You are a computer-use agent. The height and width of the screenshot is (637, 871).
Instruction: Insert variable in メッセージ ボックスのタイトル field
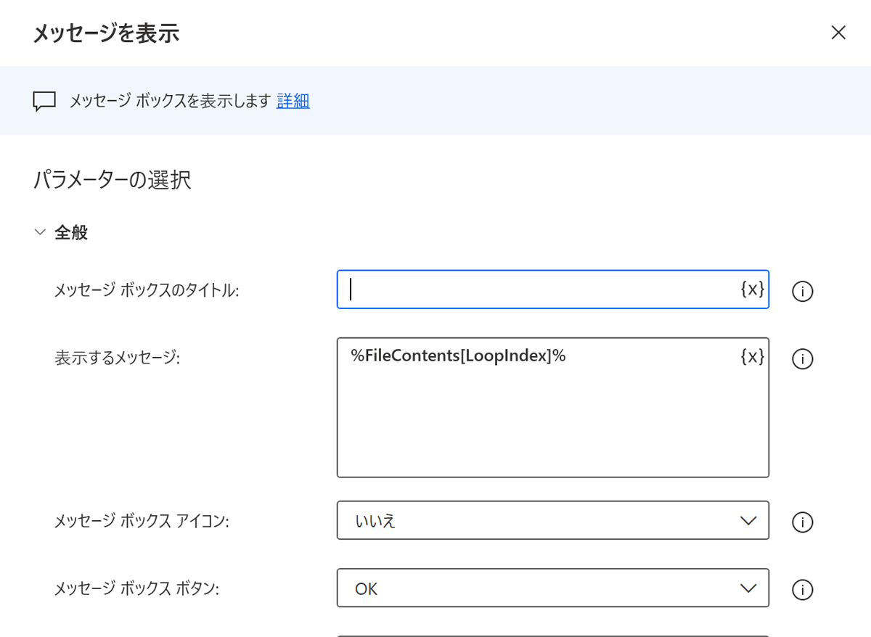tap(752, 289)
